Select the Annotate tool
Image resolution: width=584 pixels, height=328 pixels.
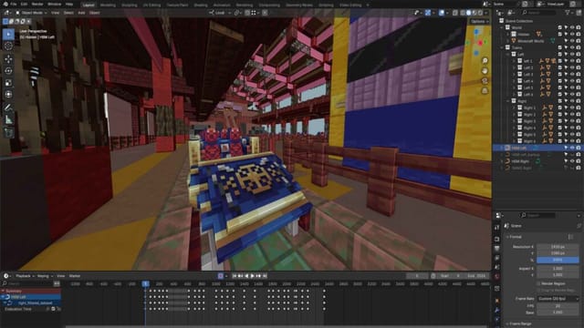point(8,108)
